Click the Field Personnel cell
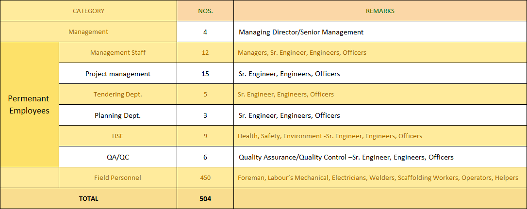This screenshot has height=209, width=527. 117,178
